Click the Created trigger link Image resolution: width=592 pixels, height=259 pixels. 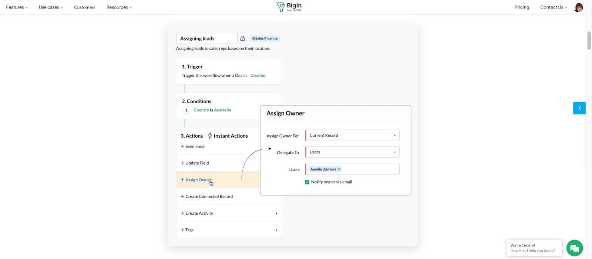pos(258,75)
